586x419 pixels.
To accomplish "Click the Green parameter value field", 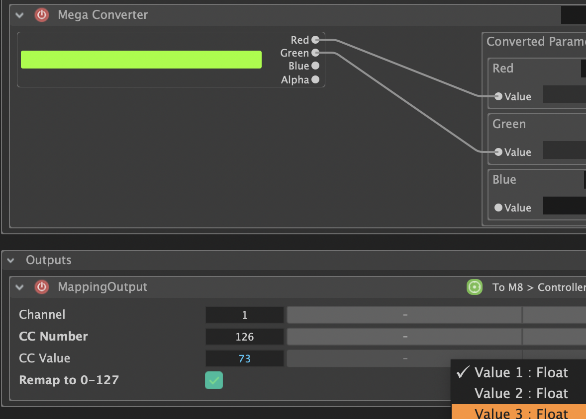I will pyautogui.click(x=564, y=150).
